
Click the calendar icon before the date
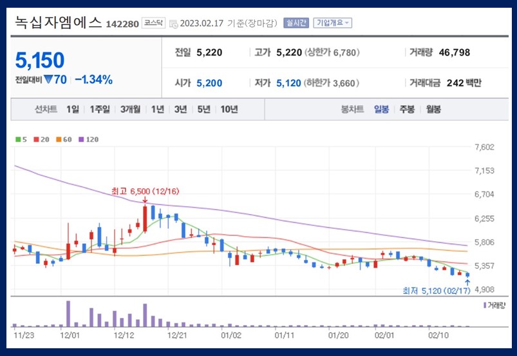[x=173, y=24]
